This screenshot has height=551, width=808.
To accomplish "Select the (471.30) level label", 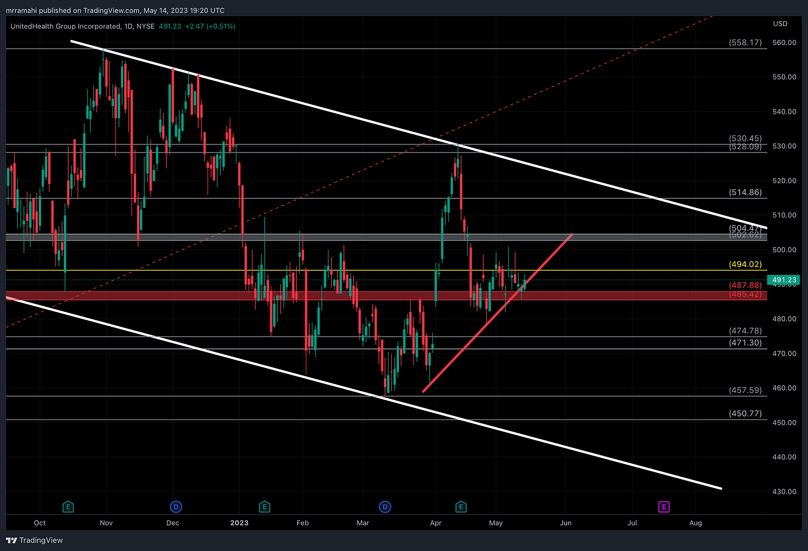I will 745,343.
